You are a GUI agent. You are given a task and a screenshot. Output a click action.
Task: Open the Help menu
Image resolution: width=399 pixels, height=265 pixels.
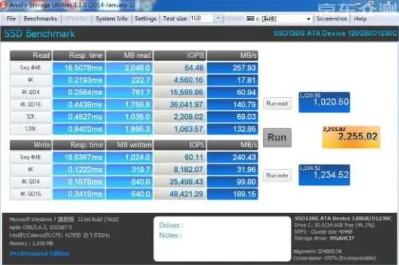(x=360, y=18)
